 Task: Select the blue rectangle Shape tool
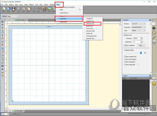pyautogui.click(x=3, y=48)
